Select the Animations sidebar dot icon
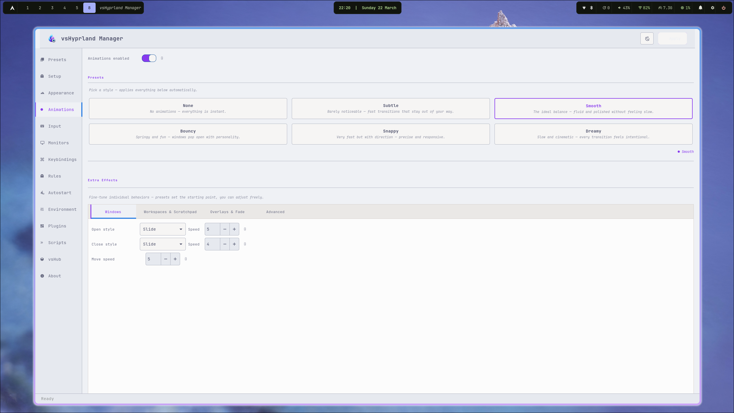 42,110
